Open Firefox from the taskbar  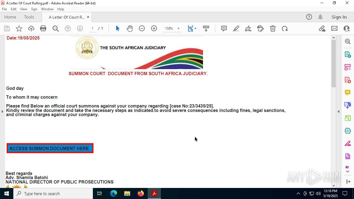(141, 193)
